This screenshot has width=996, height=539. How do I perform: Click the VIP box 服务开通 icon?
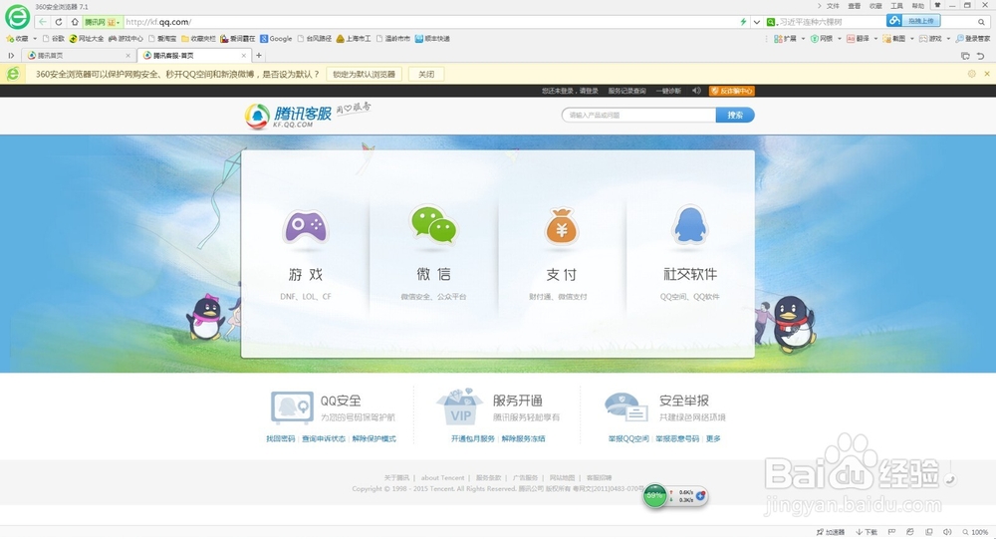(x=460, y=406)
